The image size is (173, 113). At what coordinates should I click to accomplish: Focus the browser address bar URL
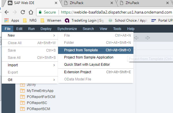(x=116, y=12)
